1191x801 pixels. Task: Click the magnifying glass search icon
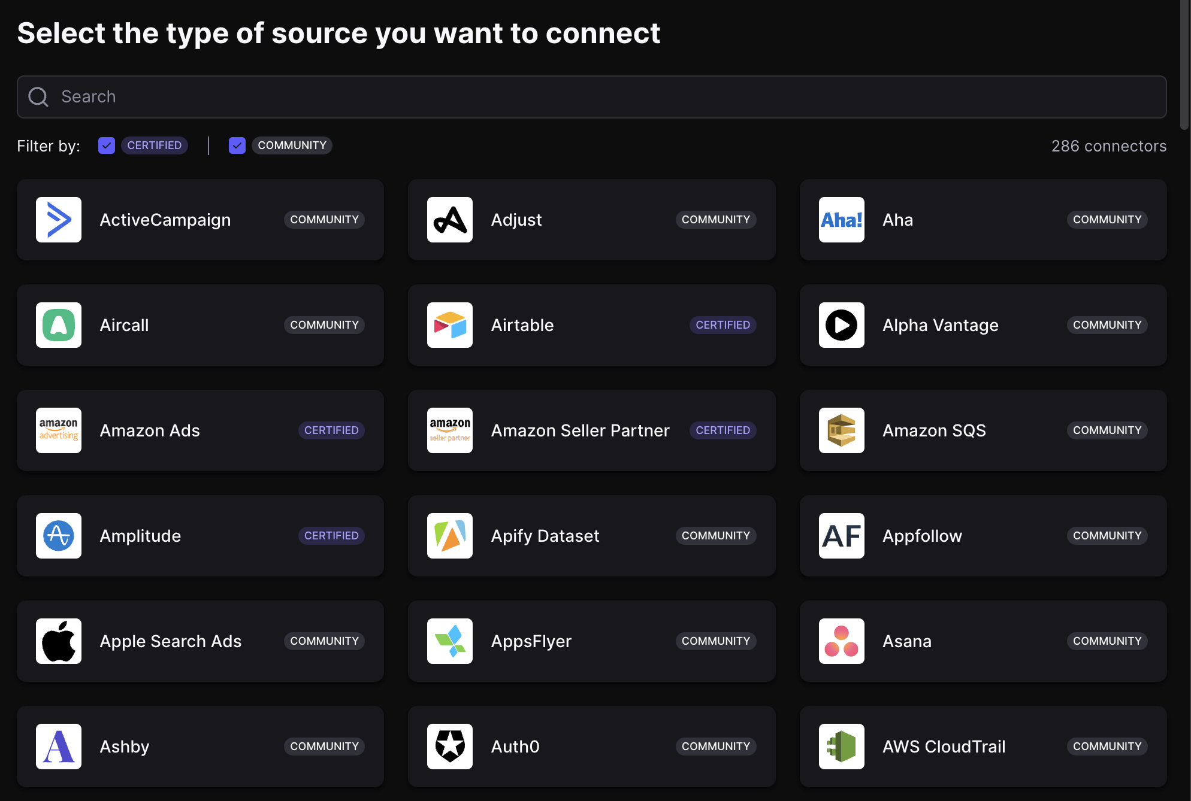(x=38, y=97)
